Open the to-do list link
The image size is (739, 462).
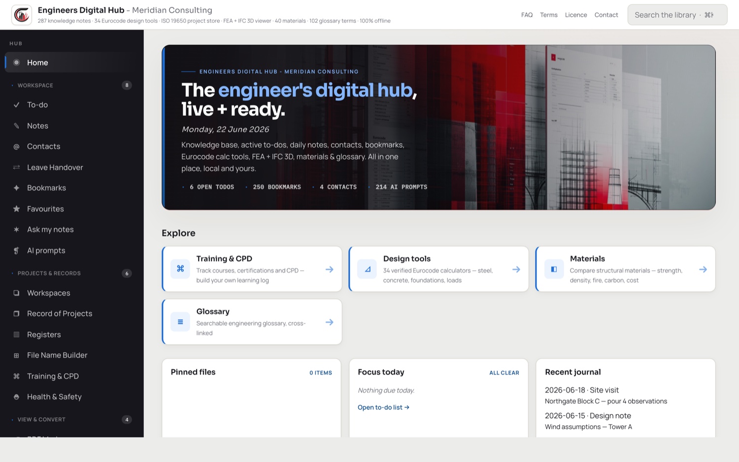tap(383, 407)
